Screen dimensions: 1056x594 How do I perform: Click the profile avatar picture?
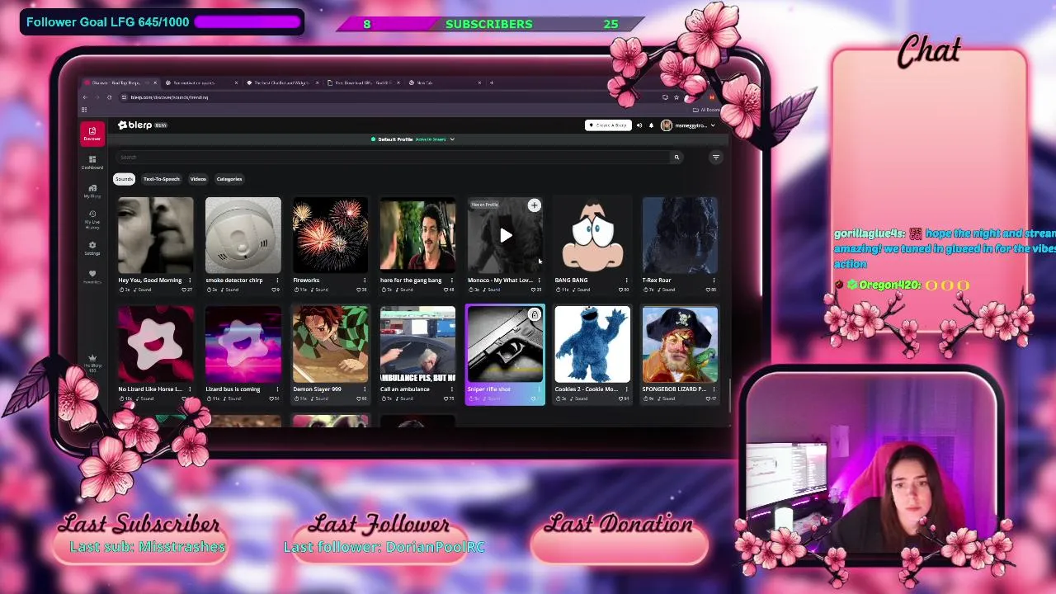pos(666,125)
